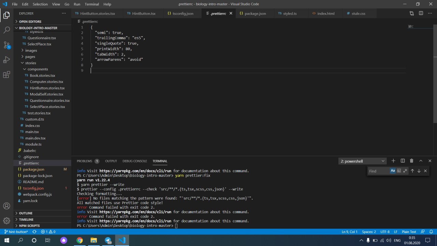Screen dimensions: 437x246
Task: Click the hint-button git branch indicator
Action: coord(16,232)
